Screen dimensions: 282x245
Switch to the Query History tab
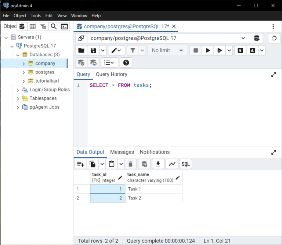click(x=111, y=74)
